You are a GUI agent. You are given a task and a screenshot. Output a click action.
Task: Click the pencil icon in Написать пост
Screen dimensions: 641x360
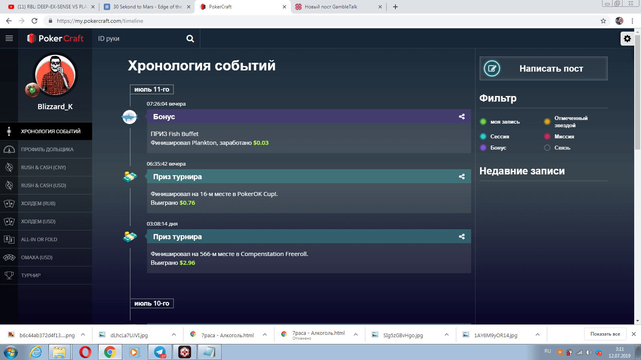pos(492,68)
